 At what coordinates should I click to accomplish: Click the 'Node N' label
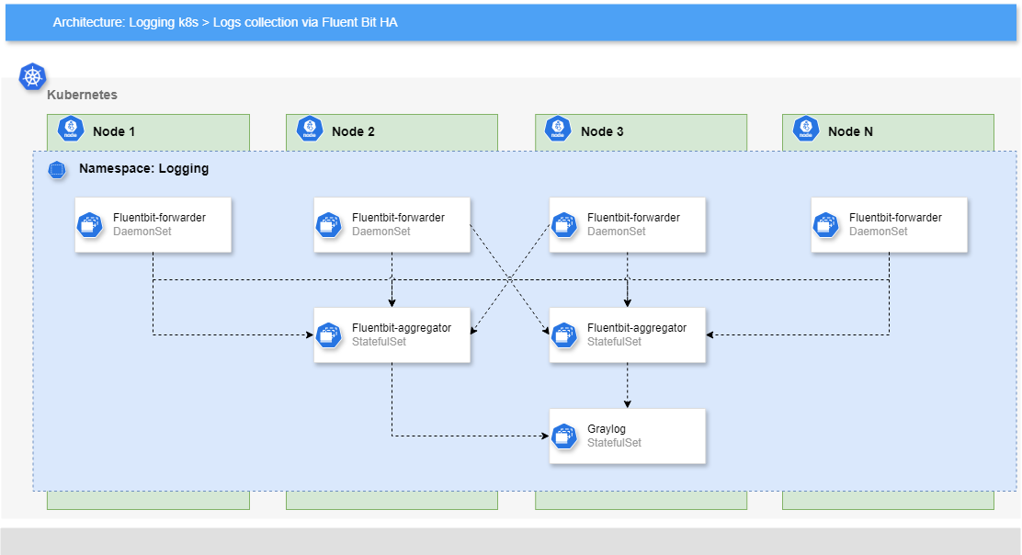[850, 131]
